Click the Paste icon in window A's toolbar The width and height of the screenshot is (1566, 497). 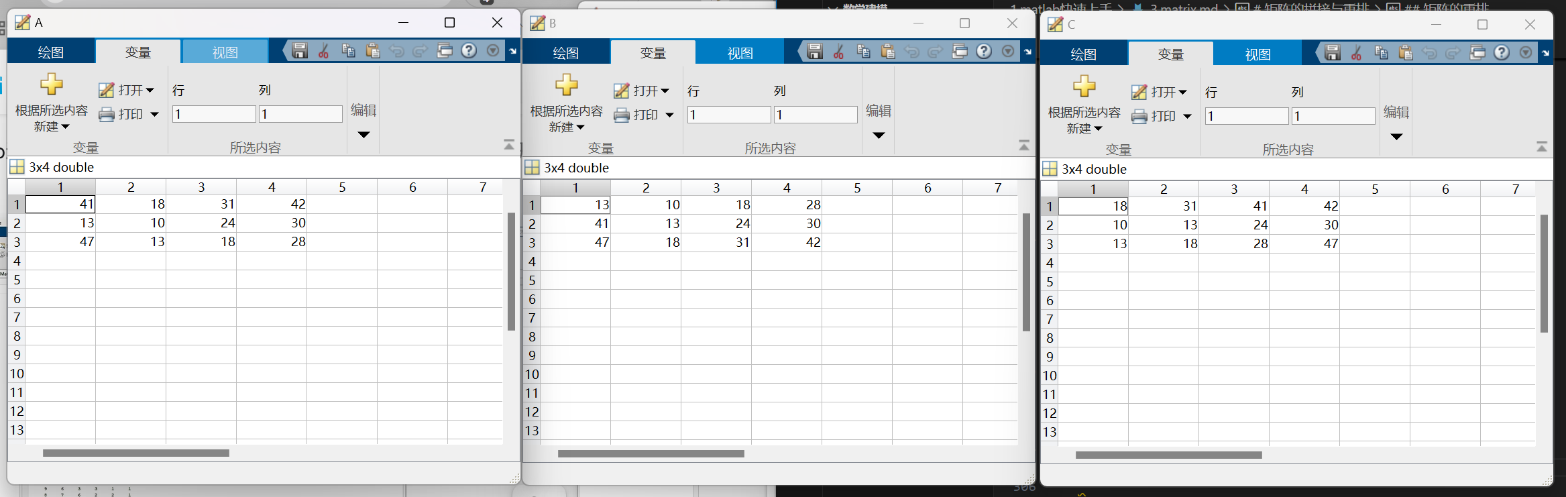pyautogui.click(x=373, y=51)
